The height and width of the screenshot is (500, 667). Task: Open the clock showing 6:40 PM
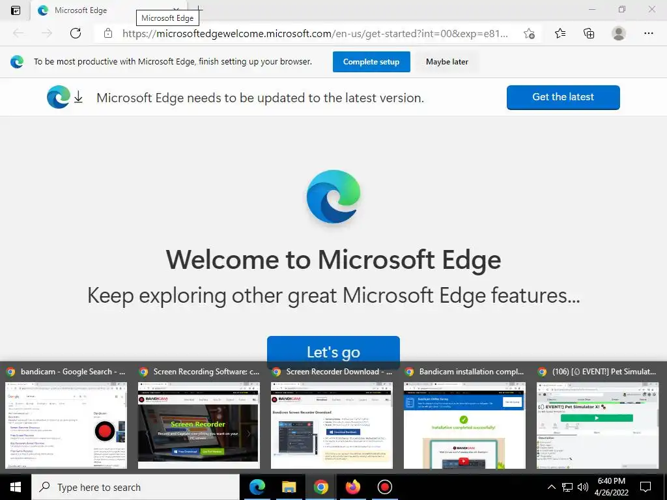coord(611,487)
